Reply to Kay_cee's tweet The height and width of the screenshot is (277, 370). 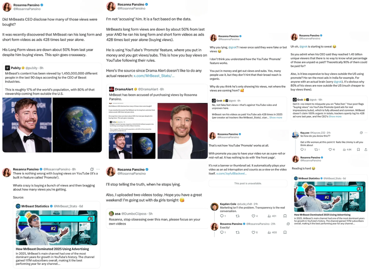[x=303, y=150]
